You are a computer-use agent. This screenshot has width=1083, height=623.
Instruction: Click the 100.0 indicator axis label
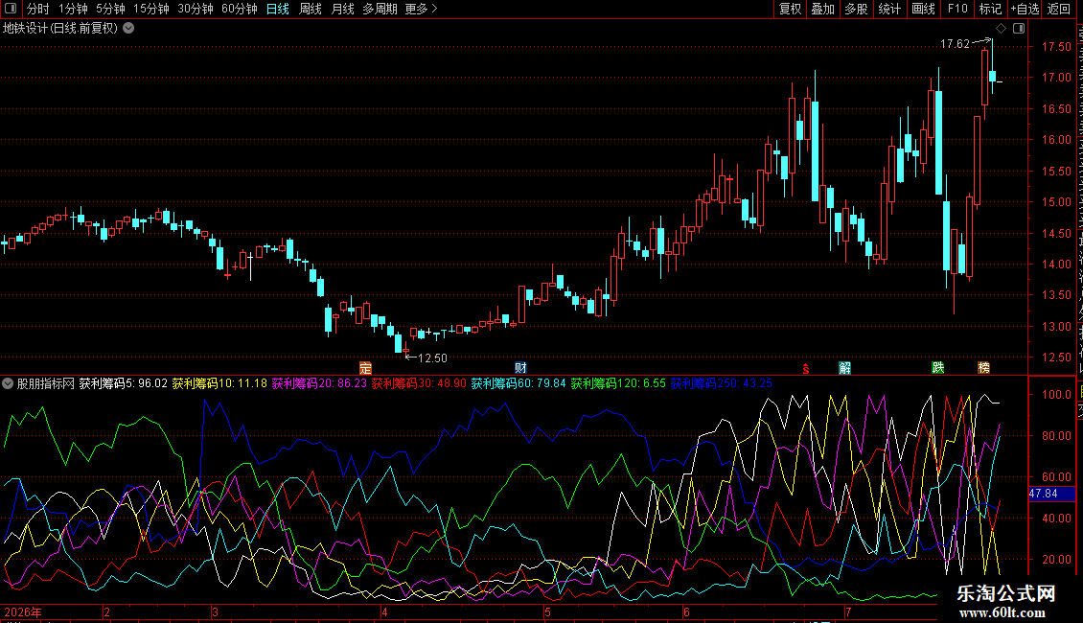point(1056,395)
